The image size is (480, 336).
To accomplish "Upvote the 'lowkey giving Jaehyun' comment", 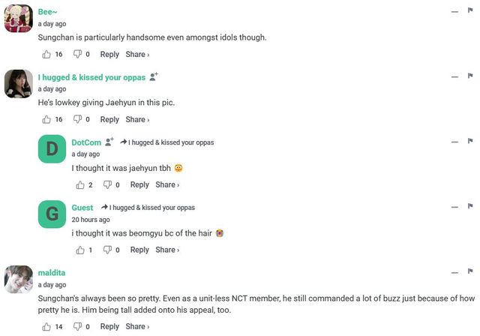I will point(46,119).
